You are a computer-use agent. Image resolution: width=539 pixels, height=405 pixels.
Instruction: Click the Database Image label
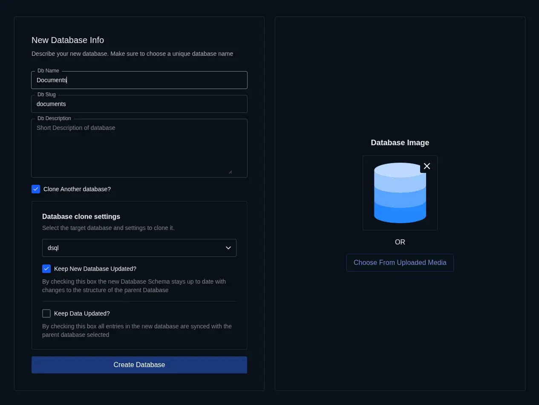pyautogui.click(x=400, y=143)
